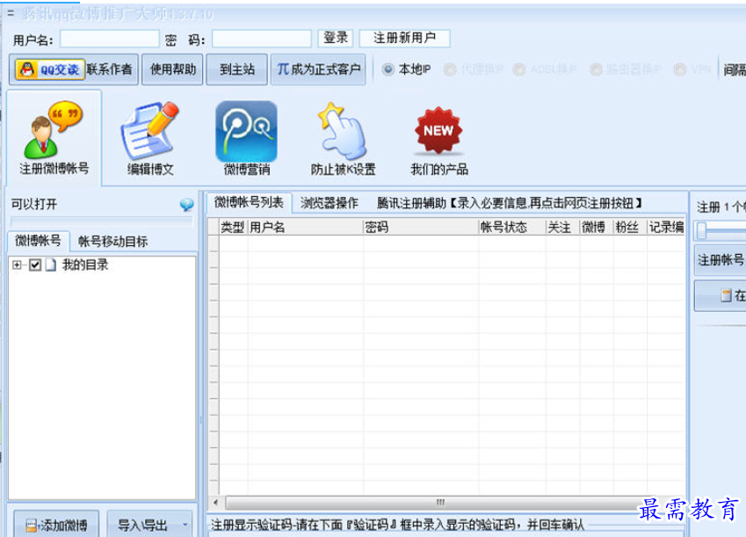The image size is (746, 537).
Task: Switch to the 帐号移动目标 tab
Action: click(112, 242)
